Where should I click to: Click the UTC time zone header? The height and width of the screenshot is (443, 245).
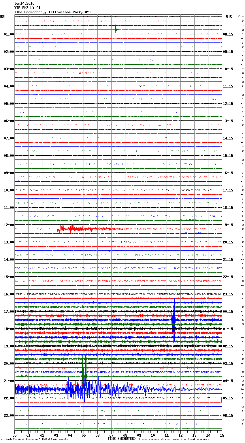click(229, 16)
